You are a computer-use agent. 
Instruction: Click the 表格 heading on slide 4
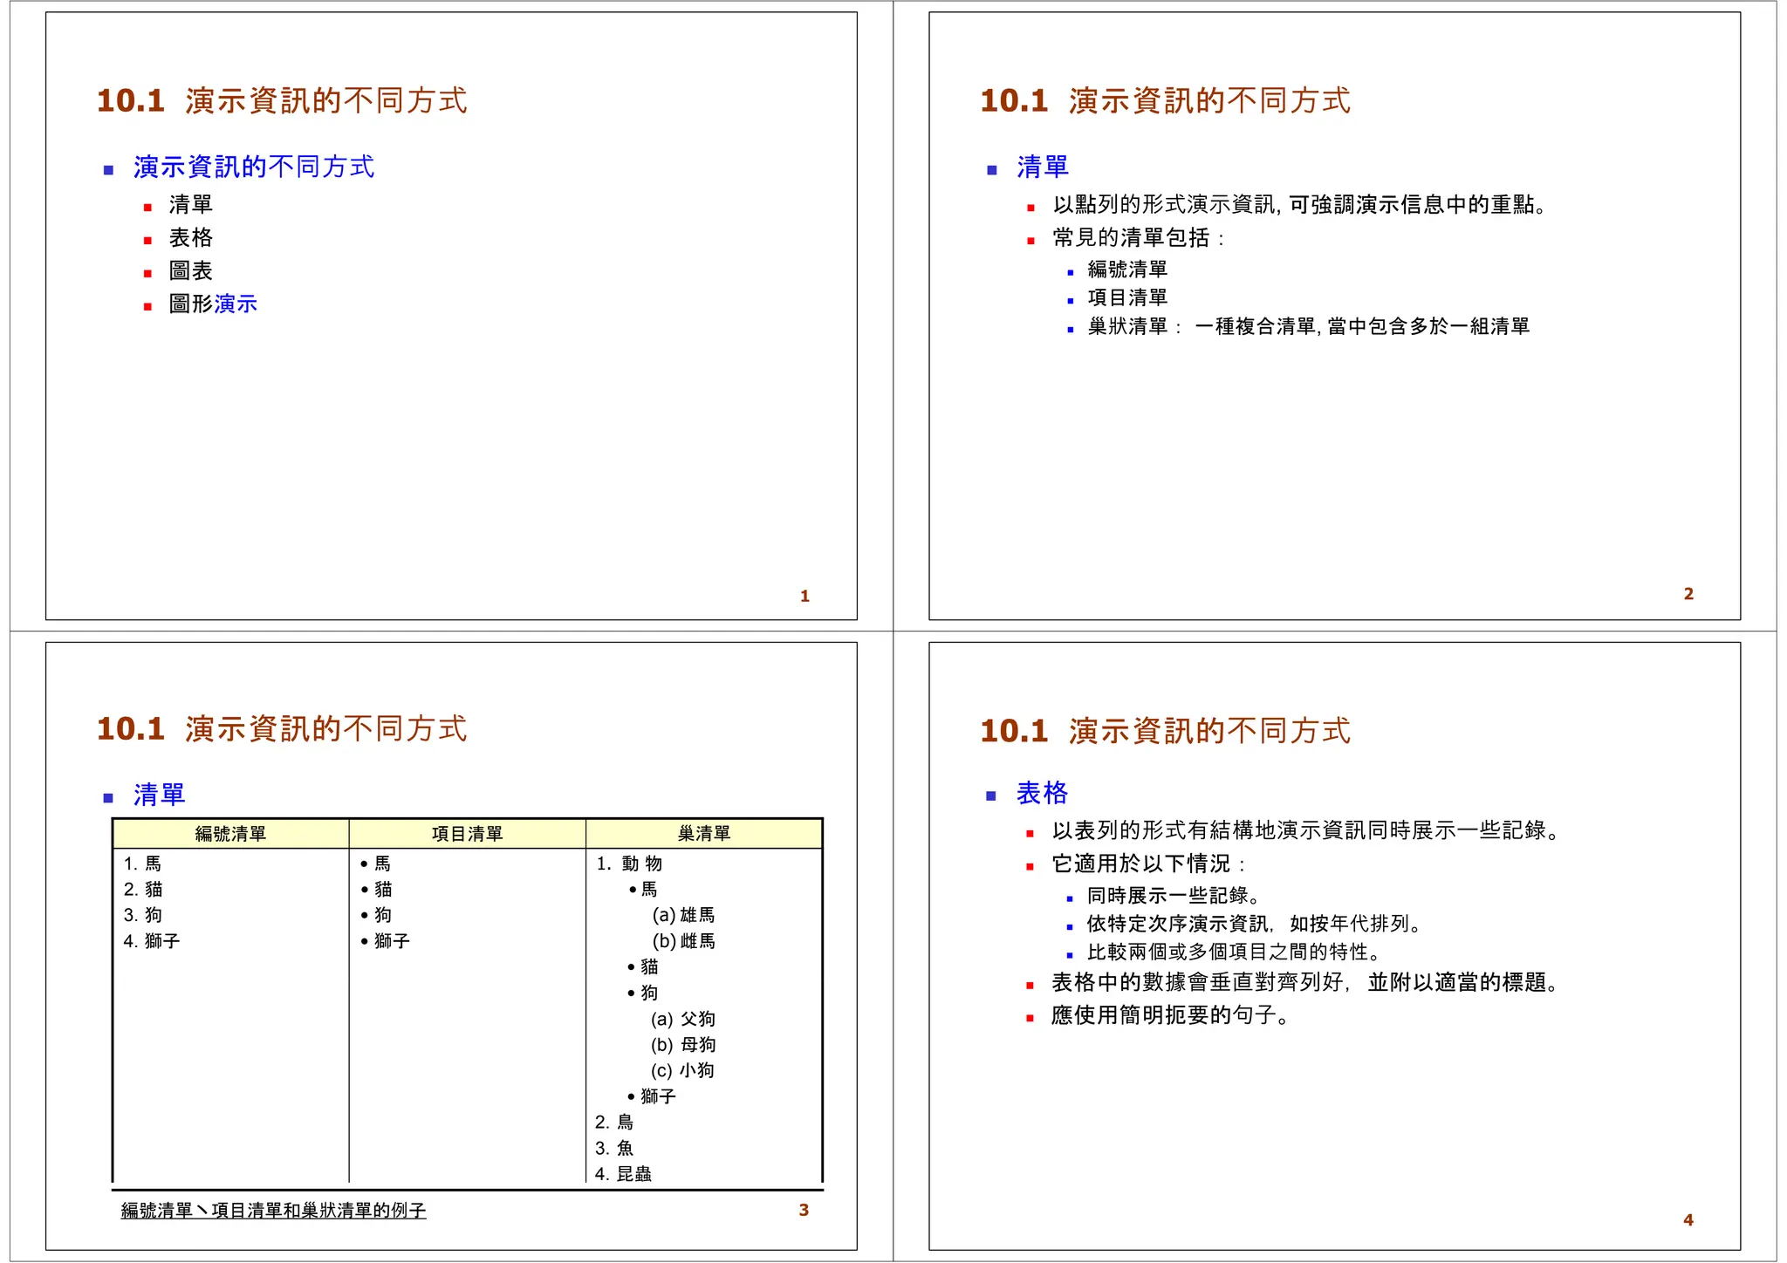[x=1042, y=793]
